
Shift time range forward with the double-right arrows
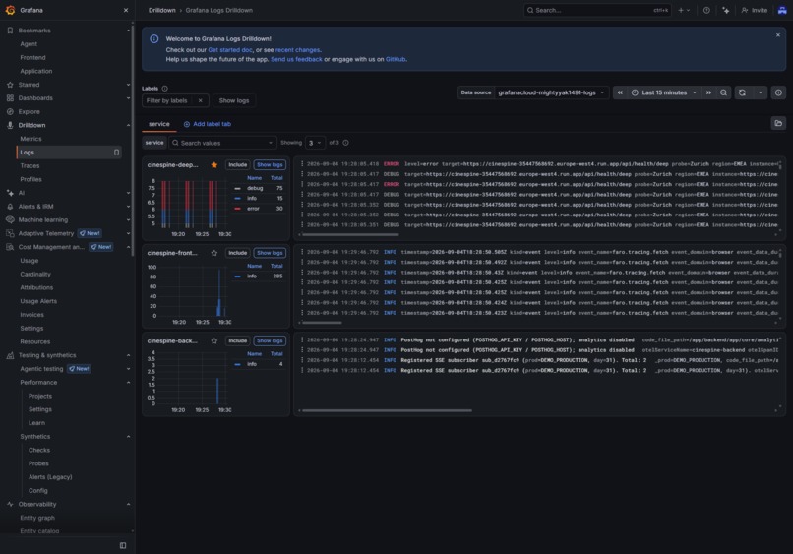click(x=708, y=92)
